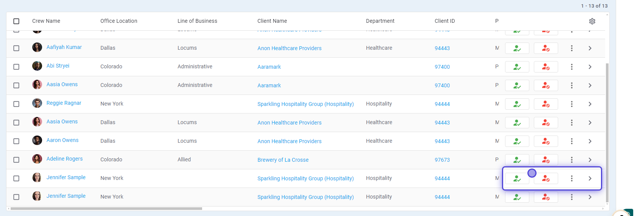Sort by Office Location column header
Image resolution: width=637 pixels, height=216 pixels.
point(119,21)
